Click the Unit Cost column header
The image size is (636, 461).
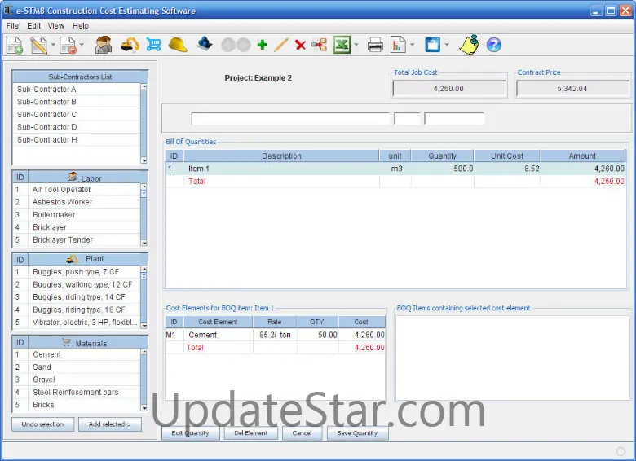tap(507, 156)
